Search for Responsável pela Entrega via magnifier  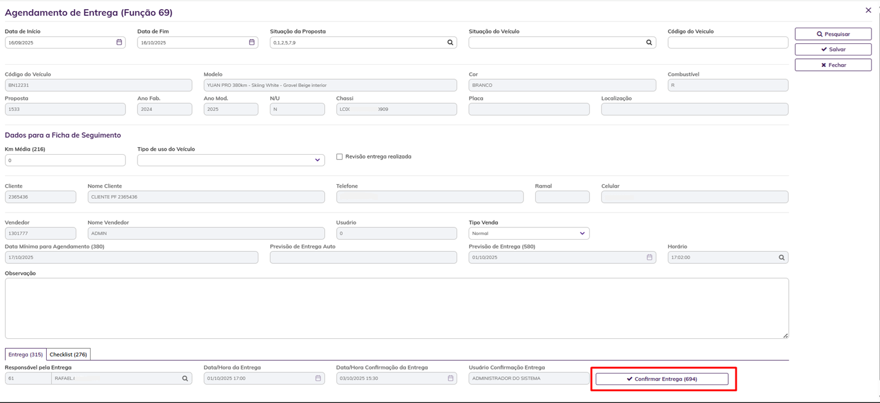pyautogui.click(x=185, y=379)
